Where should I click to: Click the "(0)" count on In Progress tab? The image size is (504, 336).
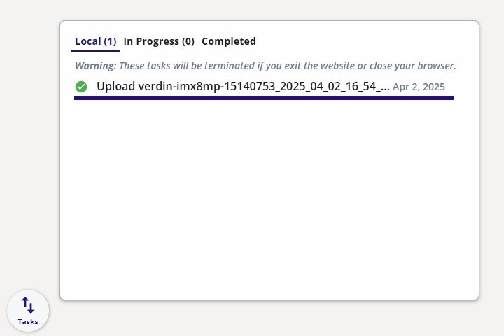coord(188,41)
